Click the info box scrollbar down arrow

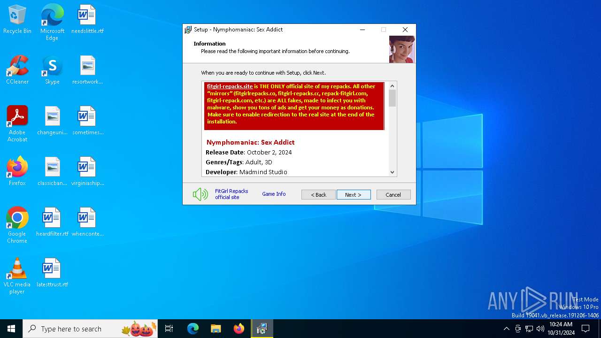(x=393, y=172)
